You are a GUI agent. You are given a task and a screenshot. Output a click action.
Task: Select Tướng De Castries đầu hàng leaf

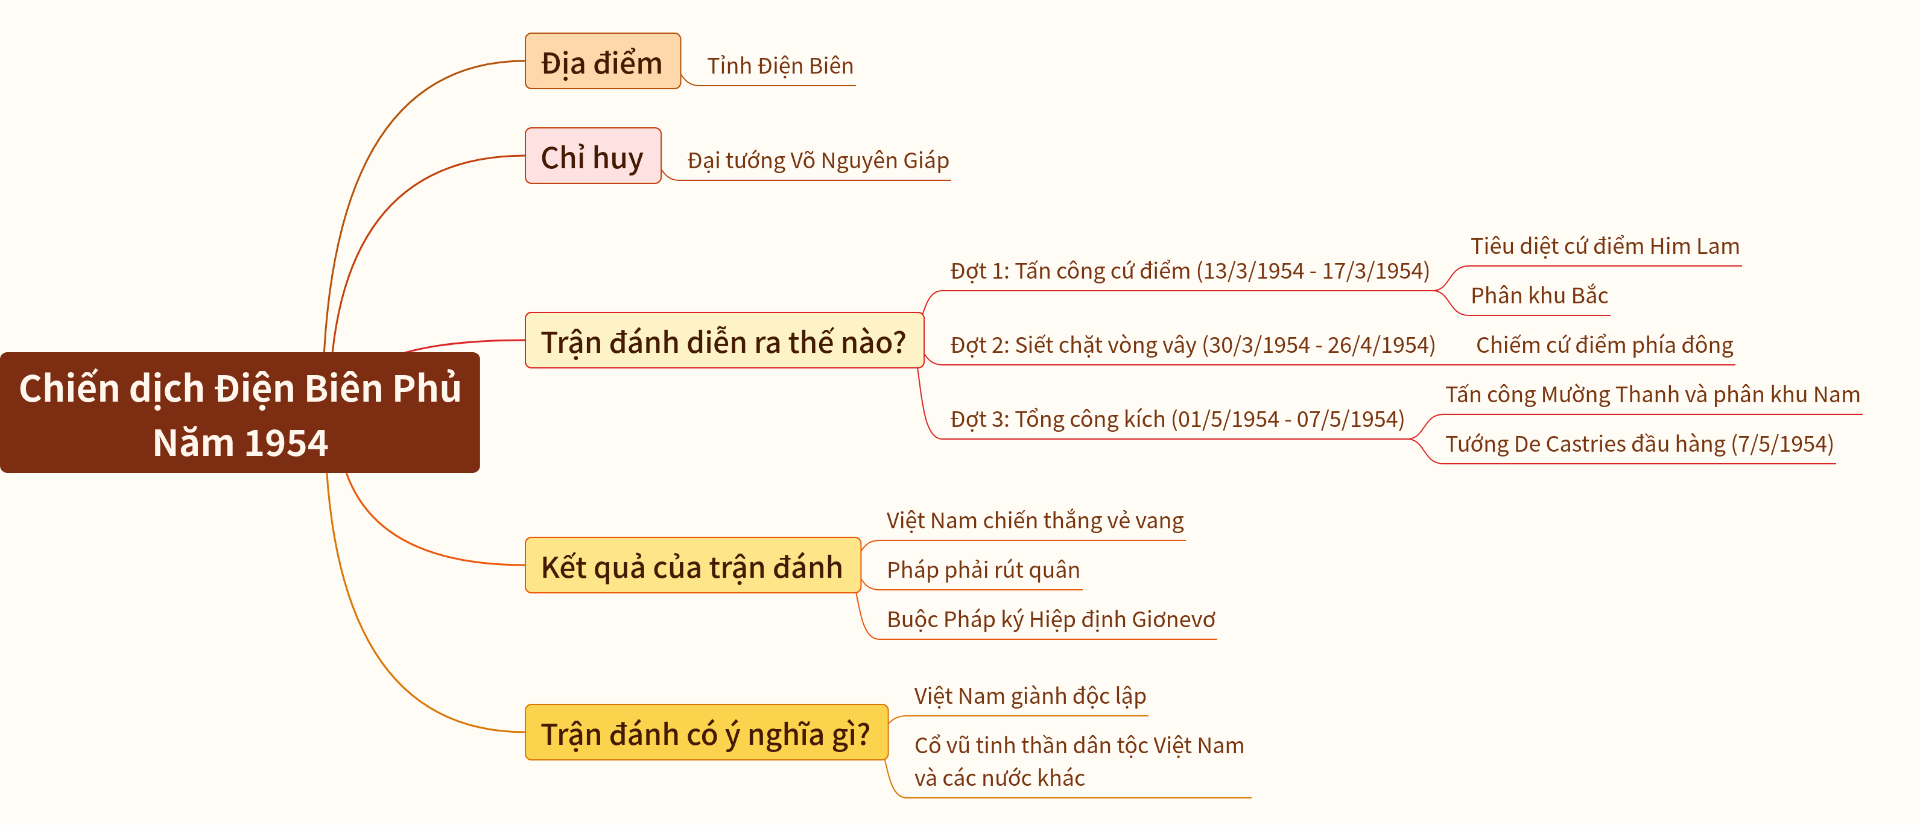(x=1639, y=444)
